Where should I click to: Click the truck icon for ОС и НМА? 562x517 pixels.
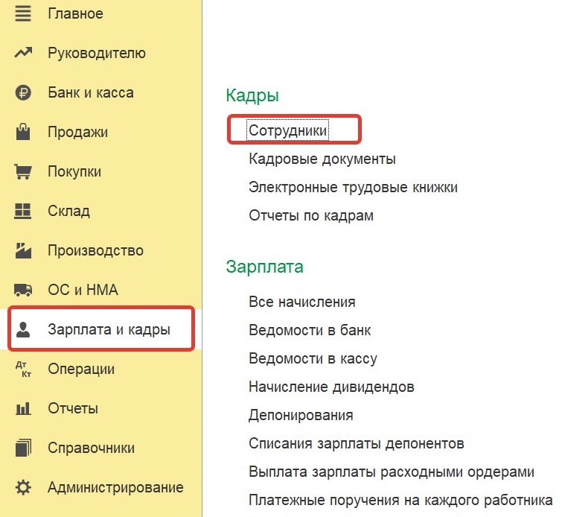tap(23, 290)
